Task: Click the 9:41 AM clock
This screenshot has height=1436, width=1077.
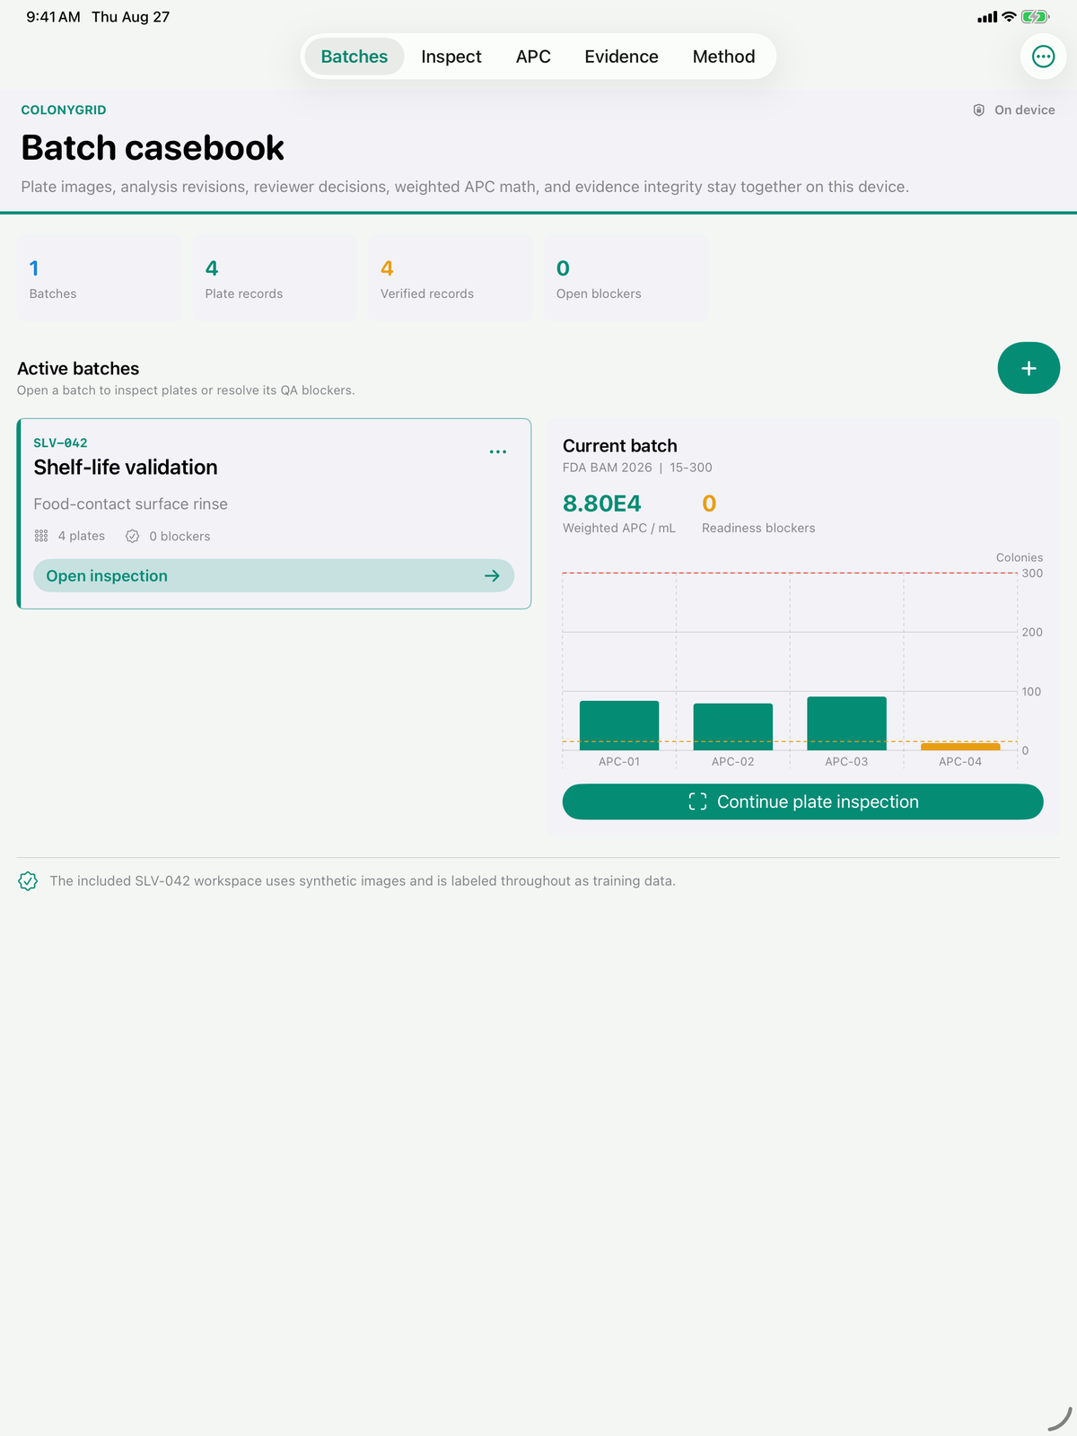Action: click(x=53, y=17)
